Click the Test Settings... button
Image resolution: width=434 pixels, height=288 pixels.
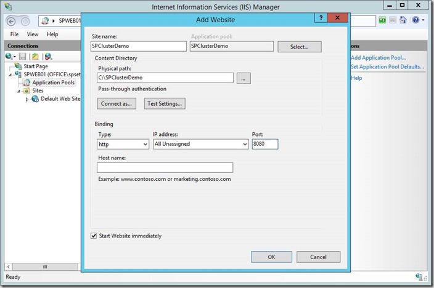click(165, 103)
